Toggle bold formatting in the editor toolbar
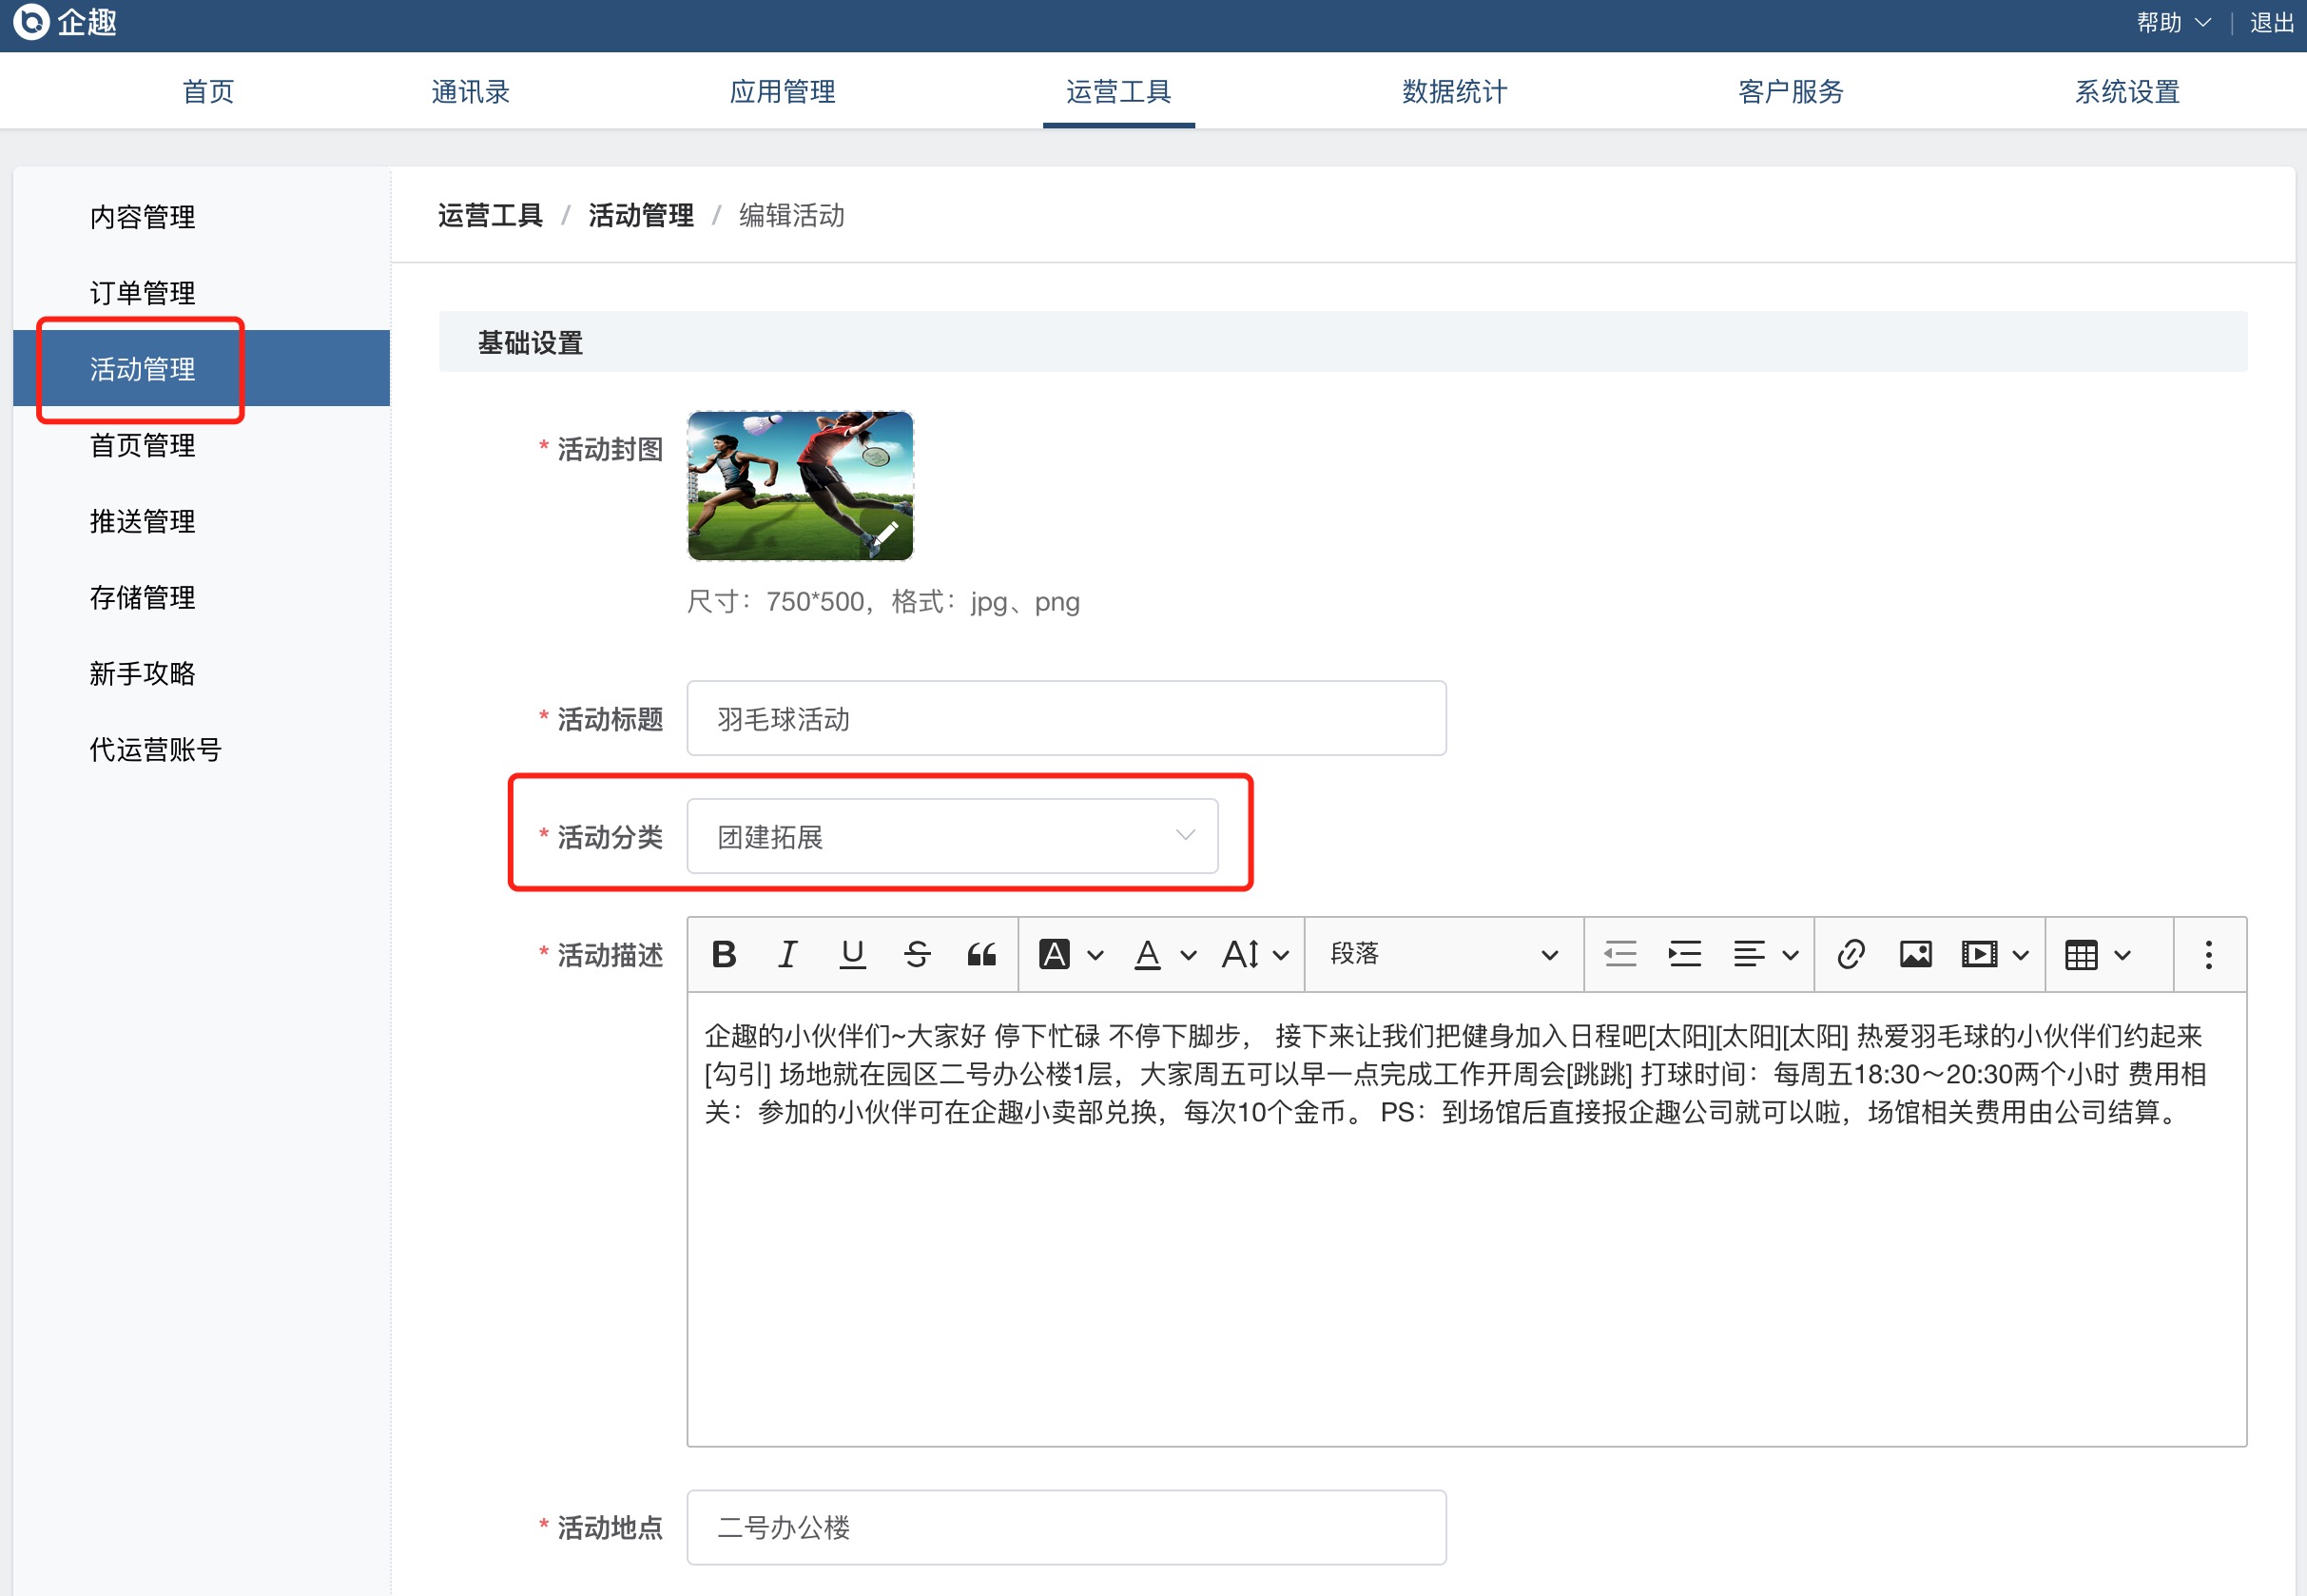Screen dimensions: 2307x1596 [724, 954]
